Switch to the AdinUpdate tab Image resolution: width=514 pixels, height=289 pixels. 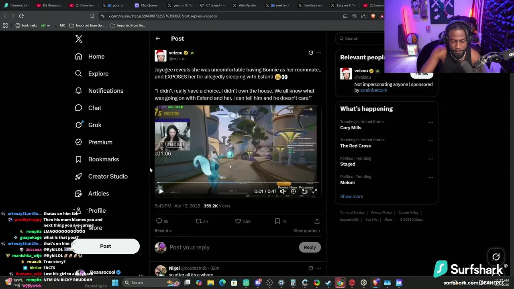click(x=245, y=5)
